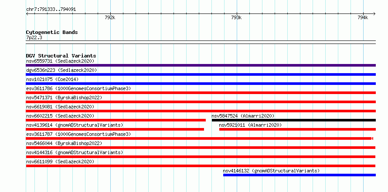Image resolution: width=388 pixels, height=192 pixels.
Task: Select the red nsv5921011 variant bar
Action: 297,129
